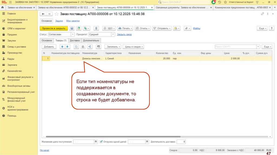
Task: Click the 'Закрыть заказ' link
Action: click(x=124, y=35)
